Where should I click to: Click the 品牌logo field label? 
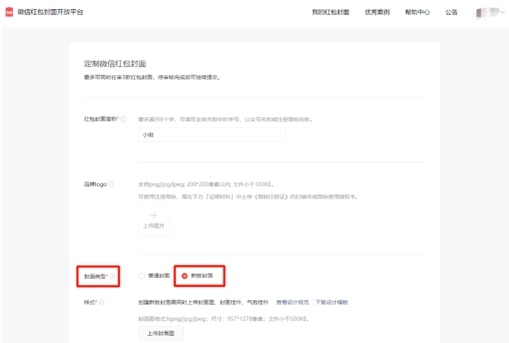click(x=95, y=184)
